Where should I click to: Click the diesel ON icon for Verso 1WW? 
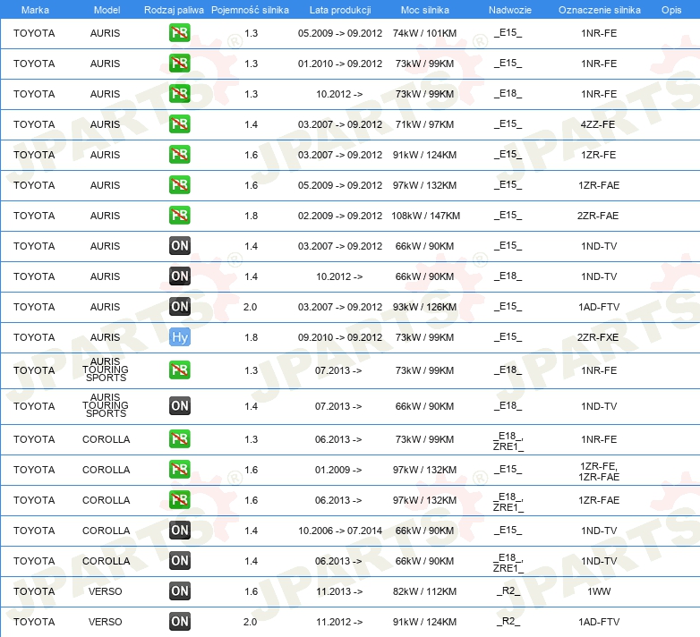pyautogui.click(x=179, y=591)
